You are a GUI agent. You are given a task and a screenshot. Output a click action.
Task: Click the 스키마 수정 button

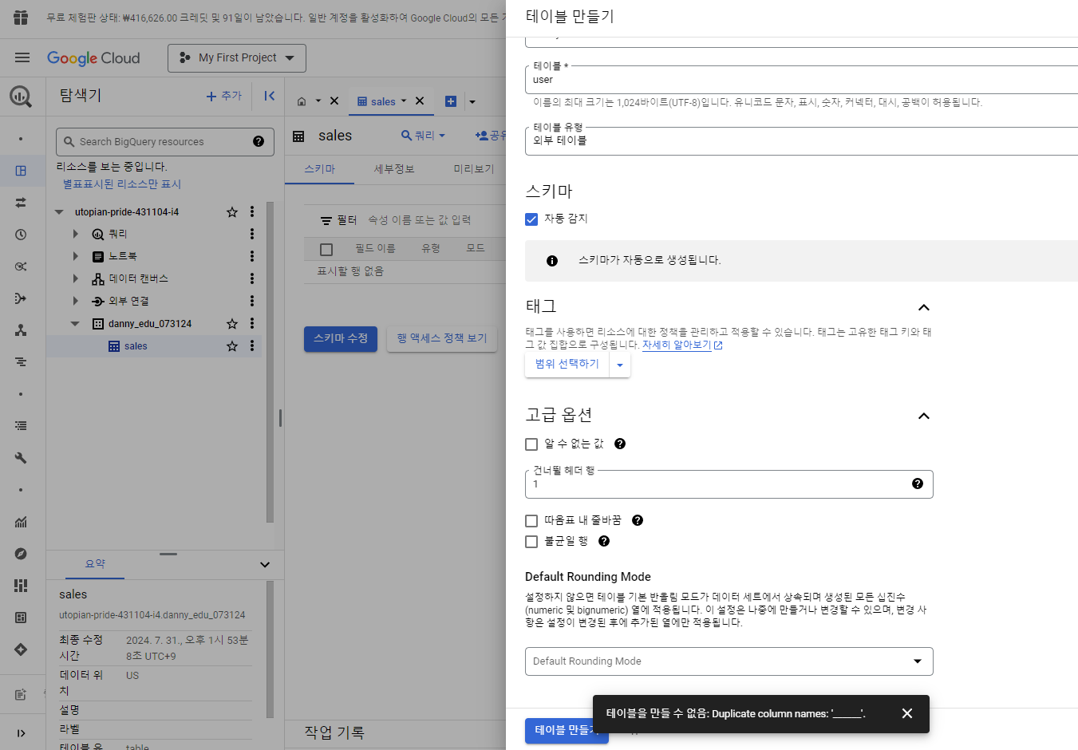click(341, 338)
